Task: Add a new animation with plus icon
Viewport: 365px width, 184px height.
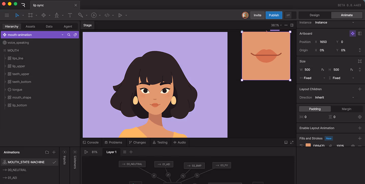Action: point(54,152)
